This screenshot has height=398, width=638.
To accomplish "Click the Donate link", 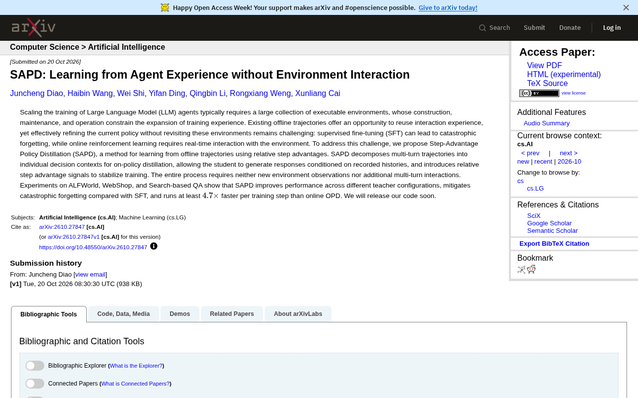I will click(x=570, y=28).
